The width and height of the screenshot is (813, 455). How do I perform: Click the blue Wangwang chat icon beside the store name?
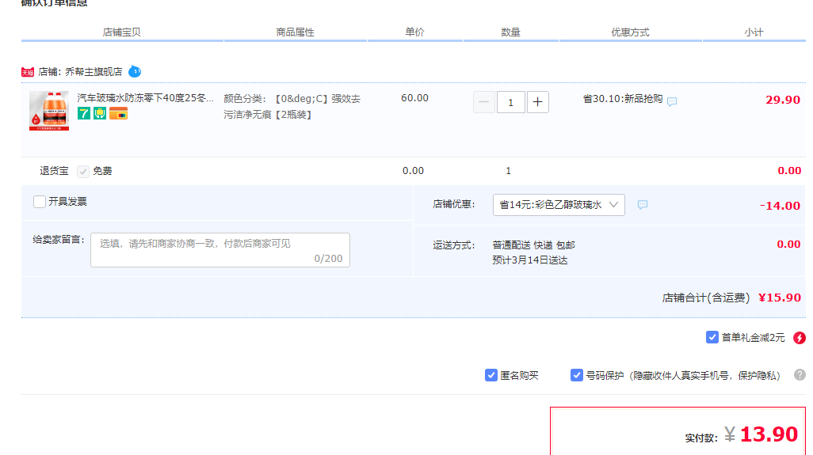[x=135, y=71]
